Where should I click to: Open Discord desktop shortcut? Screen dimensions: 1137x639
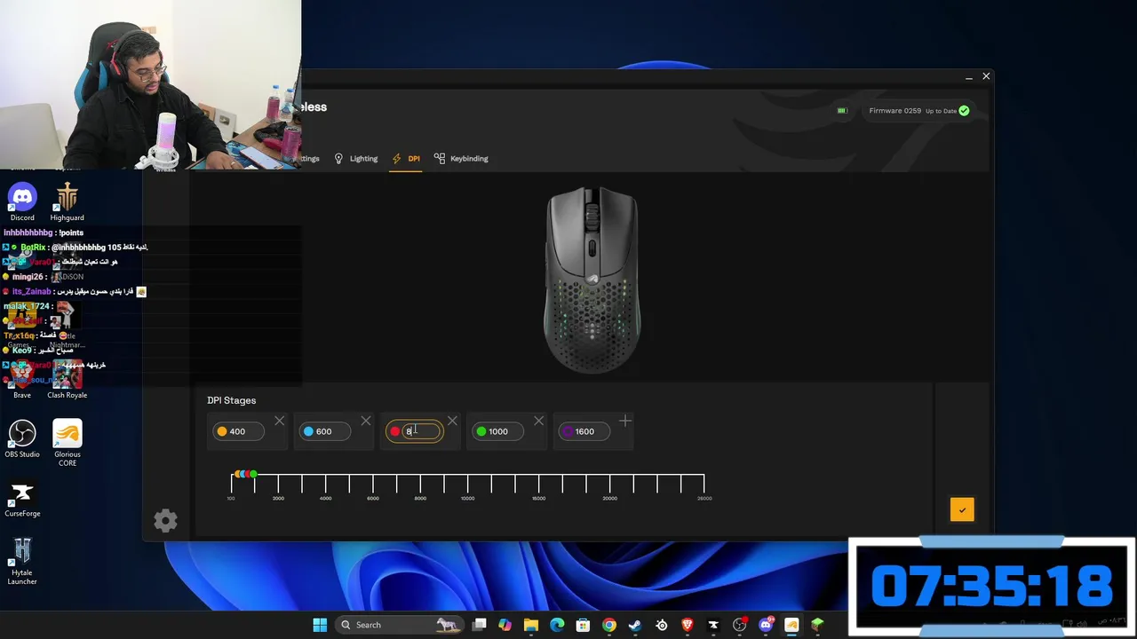click(x=22, y=202)
